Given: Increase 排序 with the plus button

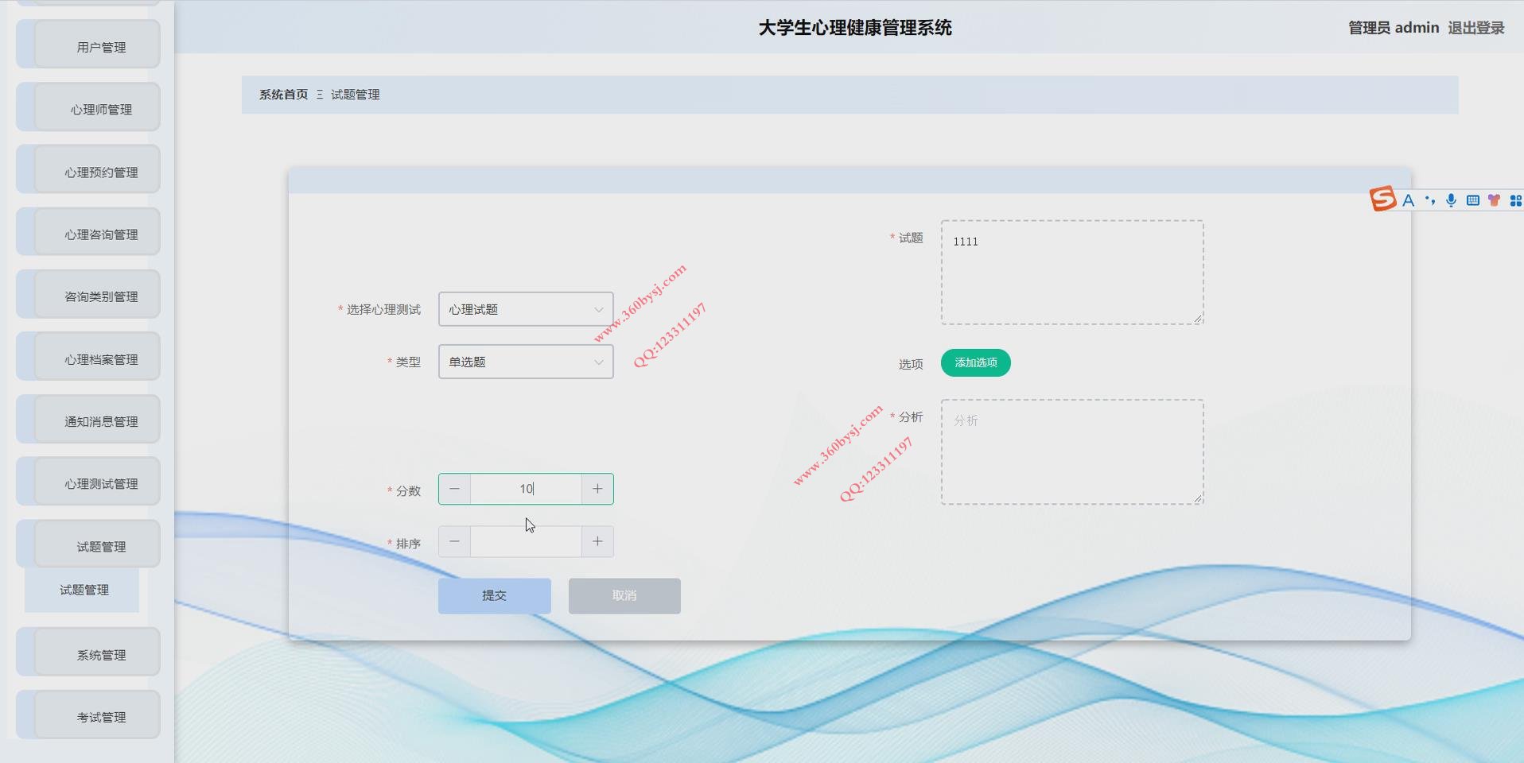Looking at the screenshot, I should pos(597,541).
